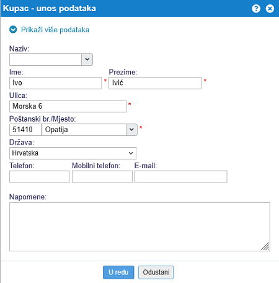The image size is (279, 283).
Task: Click inside the Napomene text area
Action: 139,227
